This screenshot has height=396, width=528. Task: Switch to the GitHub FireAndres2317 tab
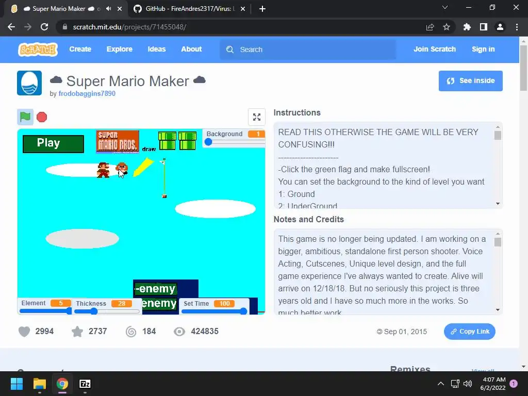(x=190, y=9)
